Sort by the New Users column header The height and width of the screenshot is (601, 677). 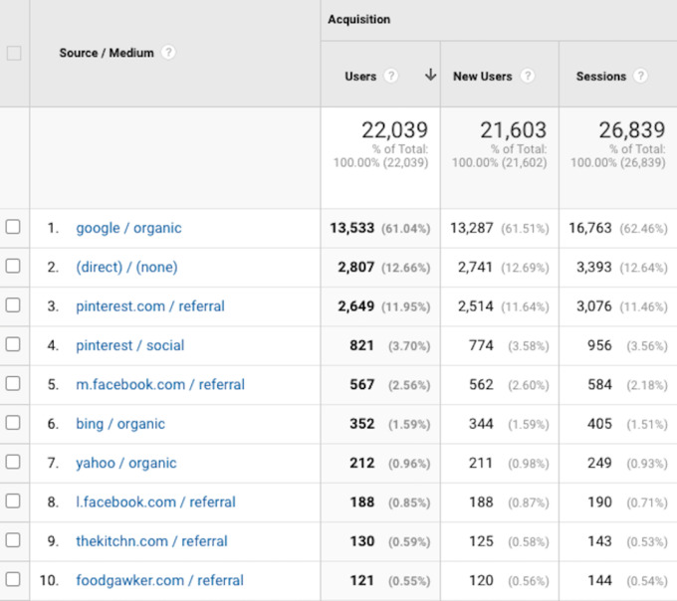[482, 77]
